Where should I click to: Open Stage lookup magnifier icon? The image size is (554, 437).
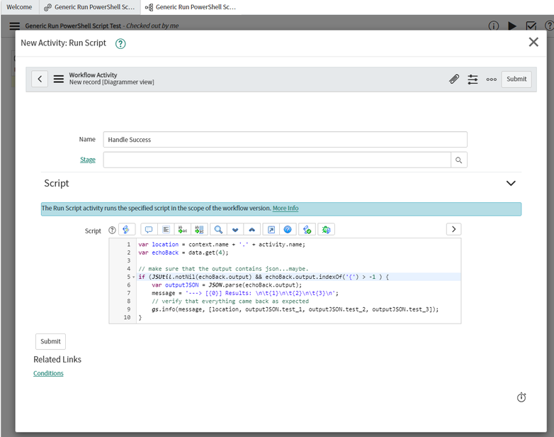(458, 160)
